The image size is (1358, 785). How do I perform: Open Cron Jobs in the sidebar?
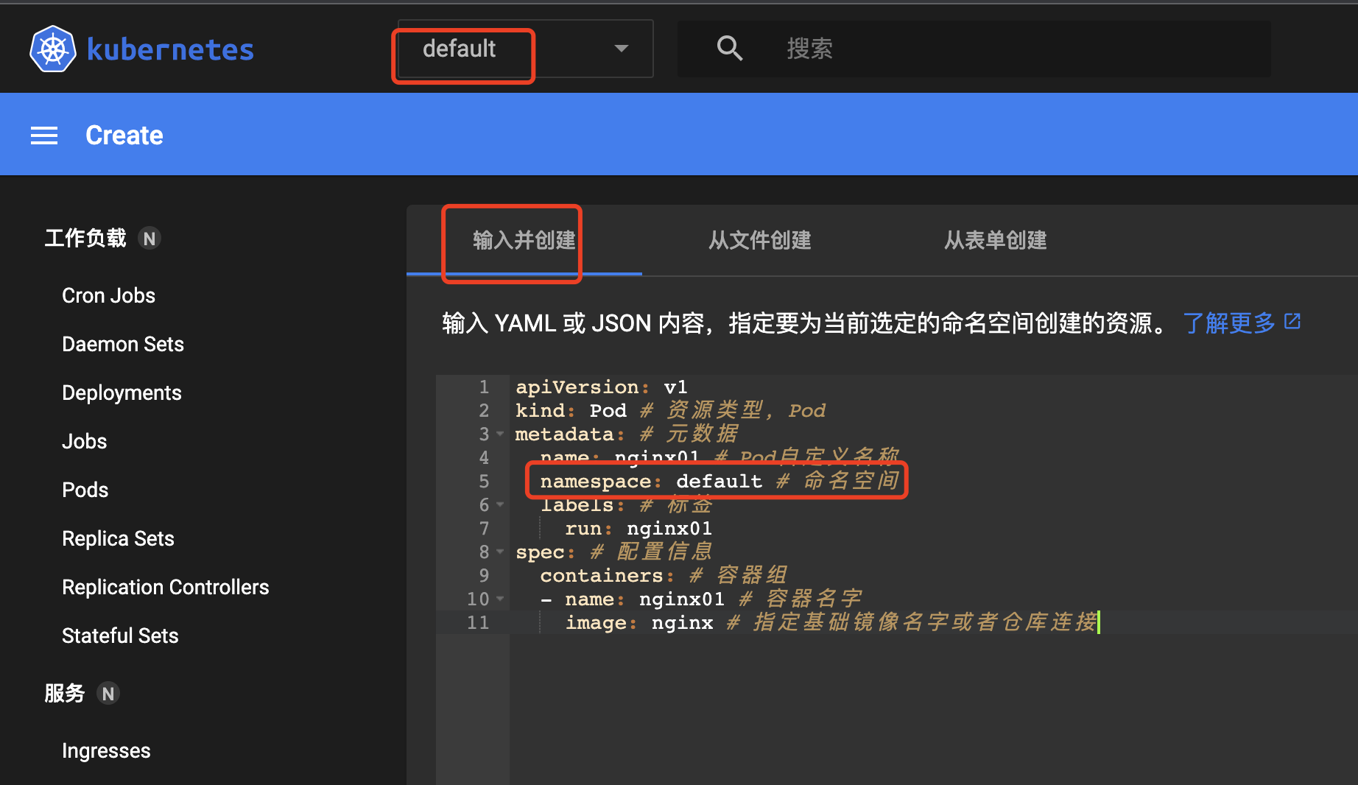tap(108, 296)
